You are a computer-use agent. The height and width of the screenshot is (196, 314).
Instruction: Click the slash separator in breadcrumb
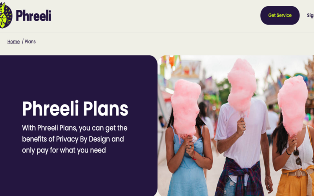pos(23,42)
